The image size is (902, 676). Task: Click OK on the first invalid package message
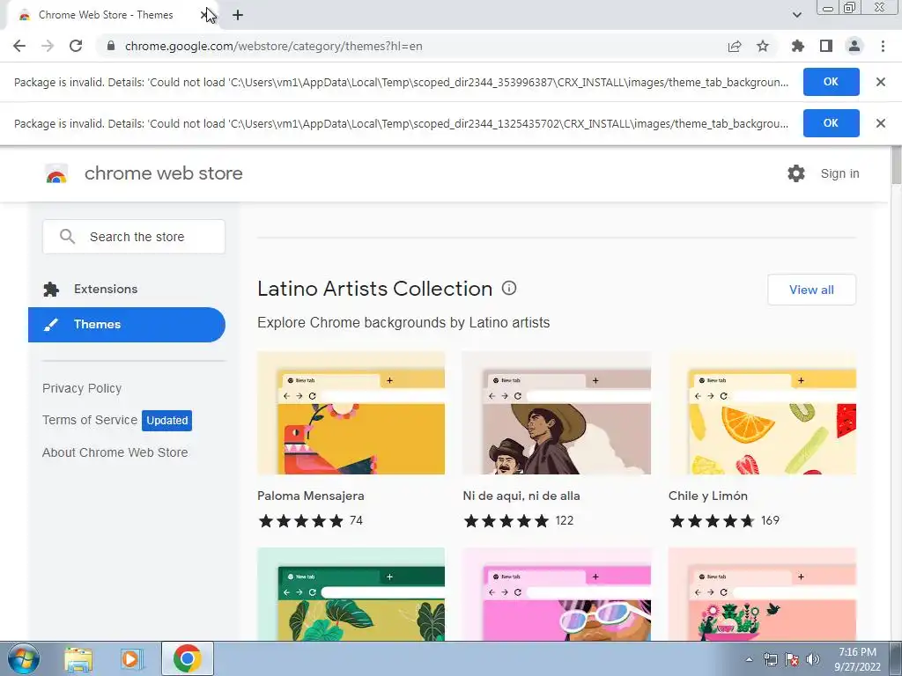pyautogui.click(x=832, y=82)
